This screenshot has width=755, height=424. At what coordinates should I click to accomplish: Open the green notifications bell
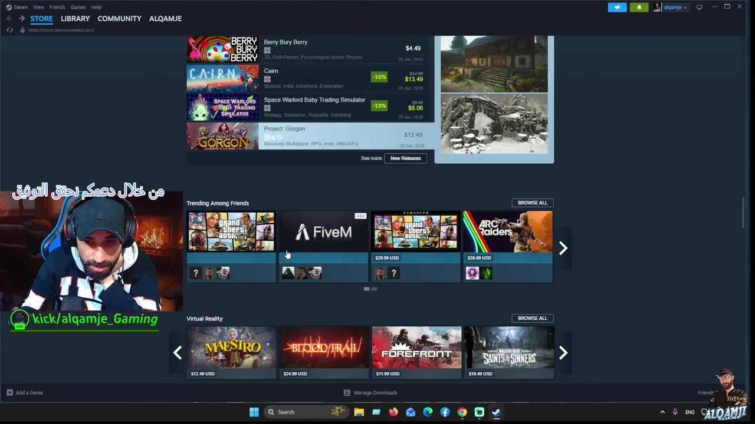639,7
